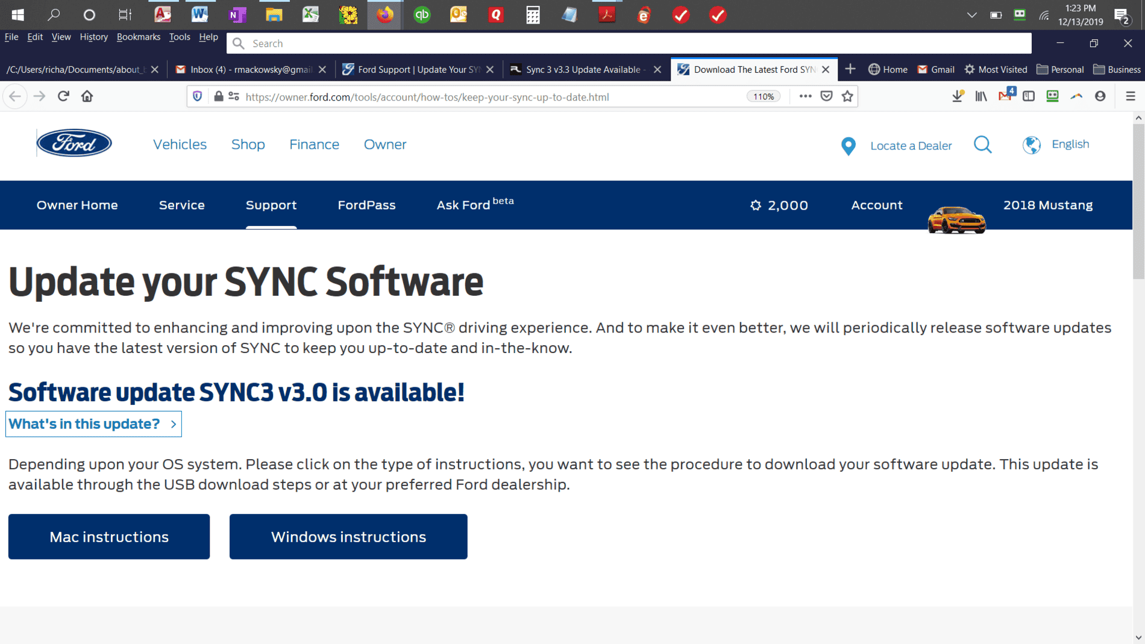Click the Windows instructions button

[x=348, y=536]
